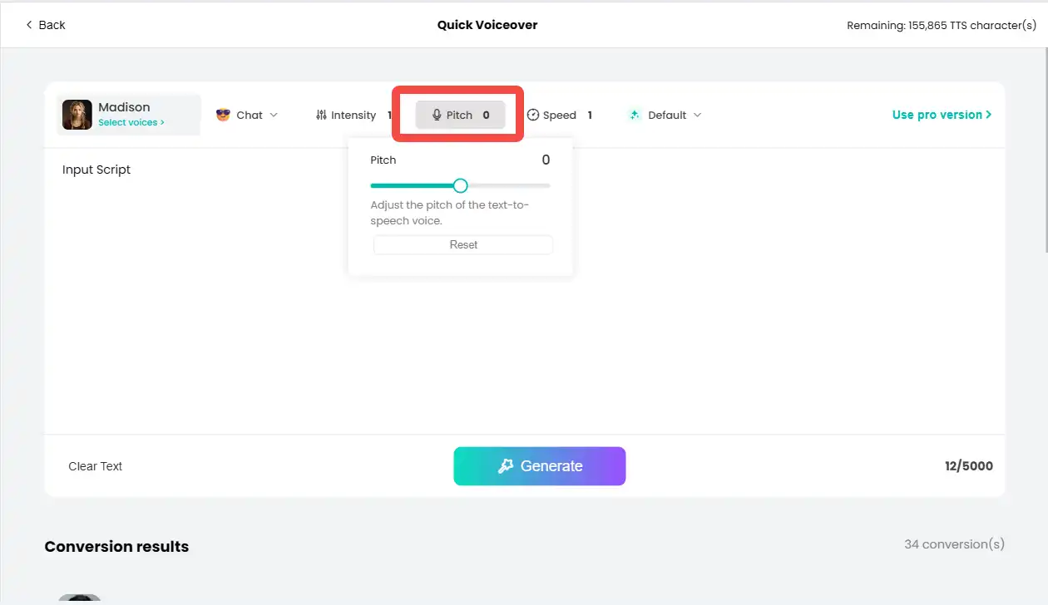Viewport: 1048px width, 605px height.
Task: Click the magic wand icon on Generate
Action: coord(506,466)
